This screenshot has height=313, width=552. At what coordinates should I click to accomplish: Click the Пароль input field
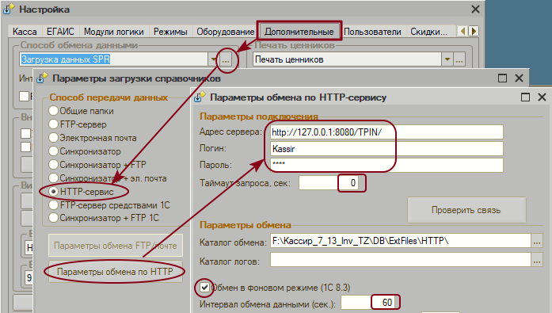pos(386,165)
